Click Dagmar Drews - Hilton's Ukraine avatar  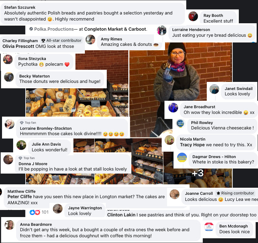tap(182, 157)
